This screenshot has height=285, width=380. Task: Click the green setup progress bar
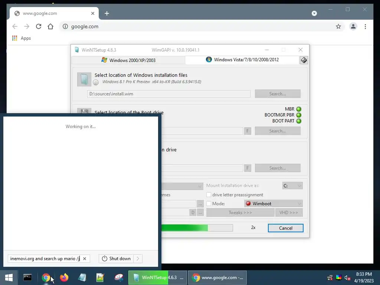pos(197,228)
